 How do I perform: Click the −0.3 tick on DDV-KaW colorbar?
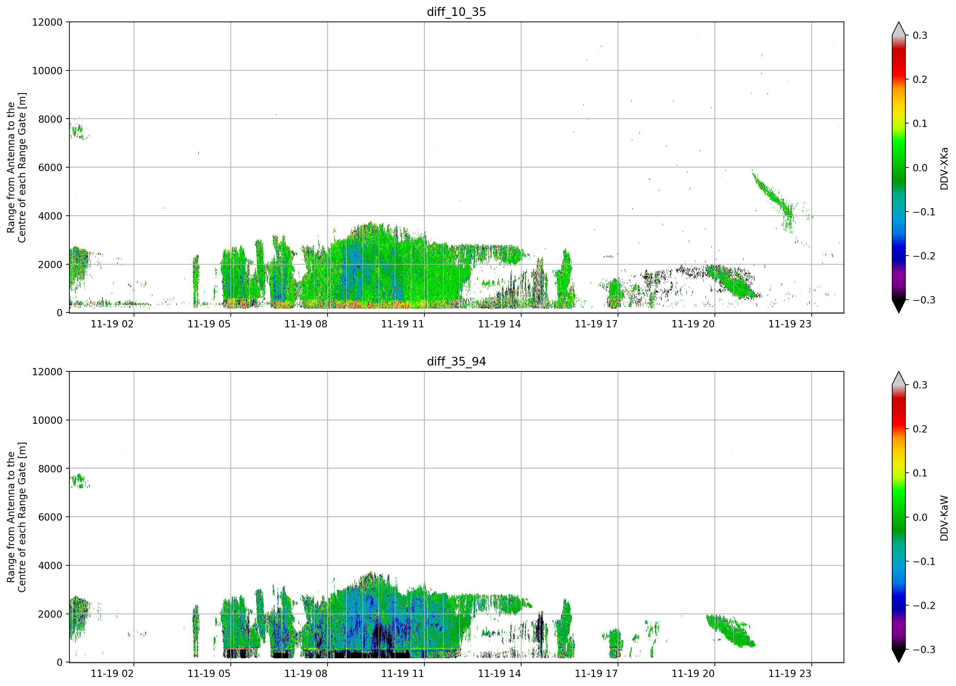(x=924, y=649)
